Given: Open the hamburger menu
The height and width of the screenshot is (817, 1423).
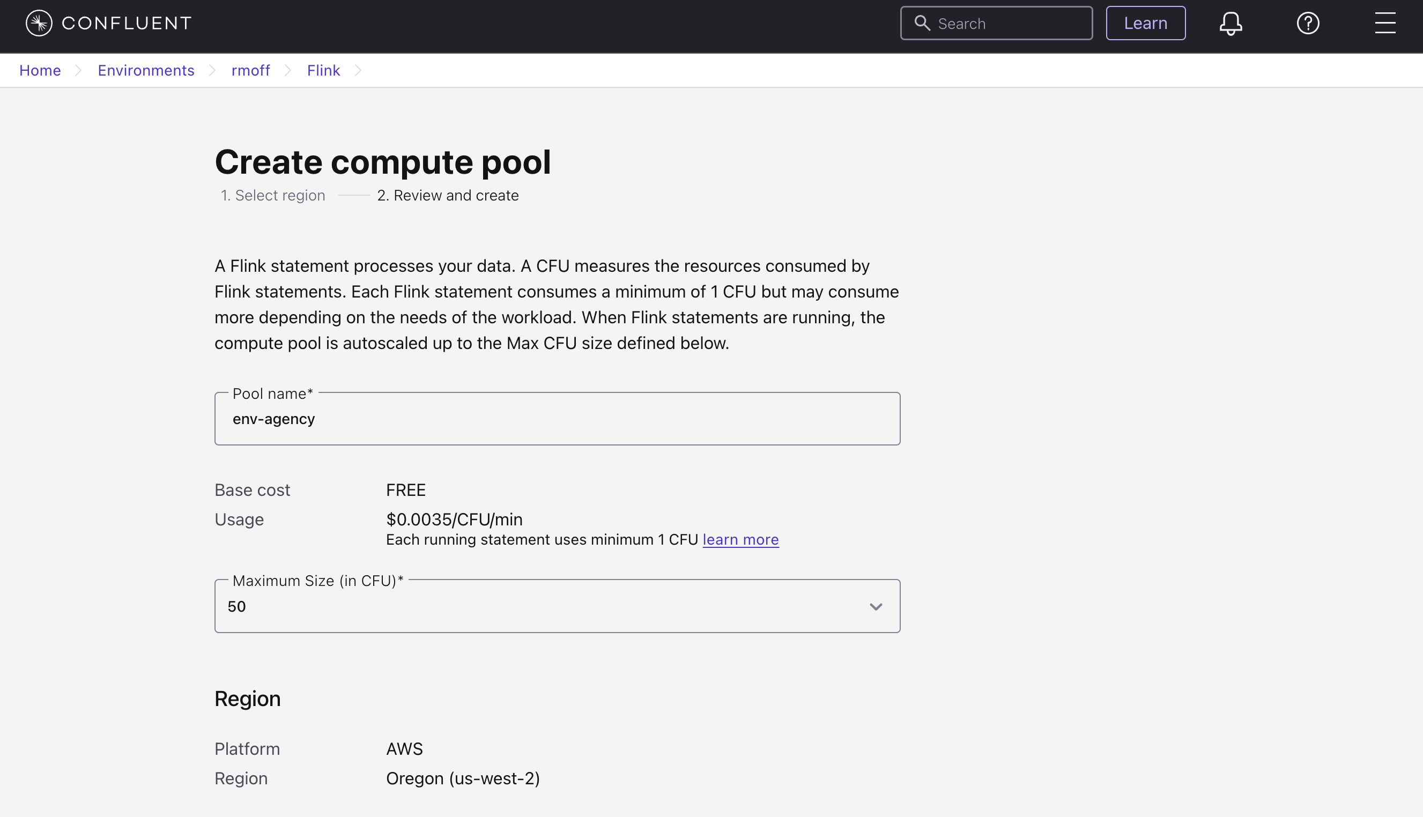Looking at the screenshot, I should point(1385,23).
